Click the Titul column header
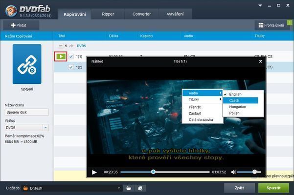This screenshot has width=294, height=195. point(62,36)
